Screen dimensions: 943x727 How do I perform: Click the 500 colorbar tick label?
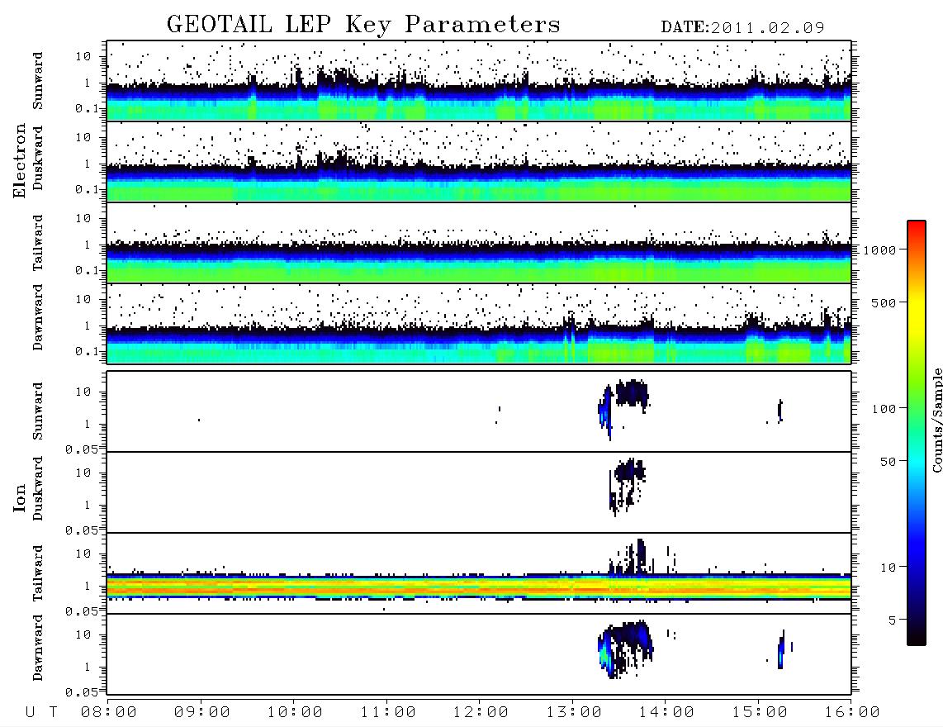884,302
